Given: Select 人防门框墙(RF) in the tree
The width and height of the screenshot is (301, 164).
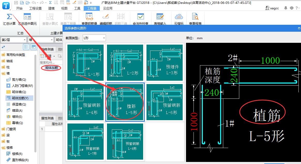Looking at the screenshot, I should click(22, 86).
